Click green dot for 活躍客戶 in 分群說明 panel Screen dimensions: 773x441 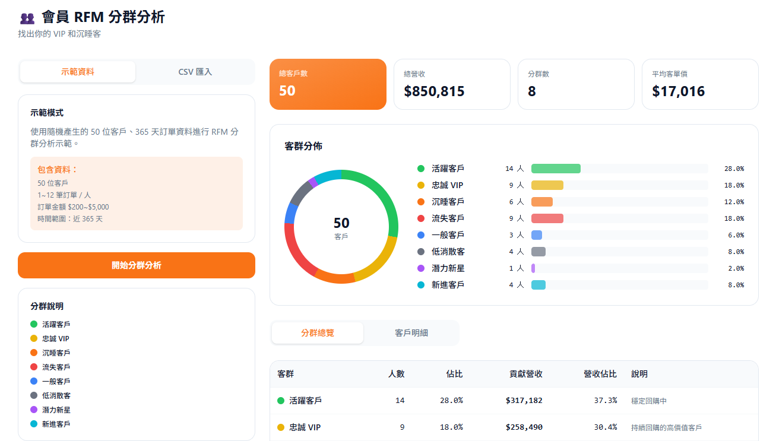click(34, 324)
